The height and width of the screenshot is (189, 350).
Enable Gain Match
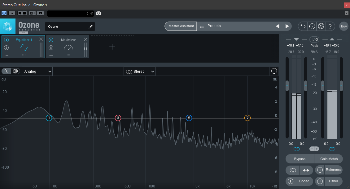coord(329,159)
